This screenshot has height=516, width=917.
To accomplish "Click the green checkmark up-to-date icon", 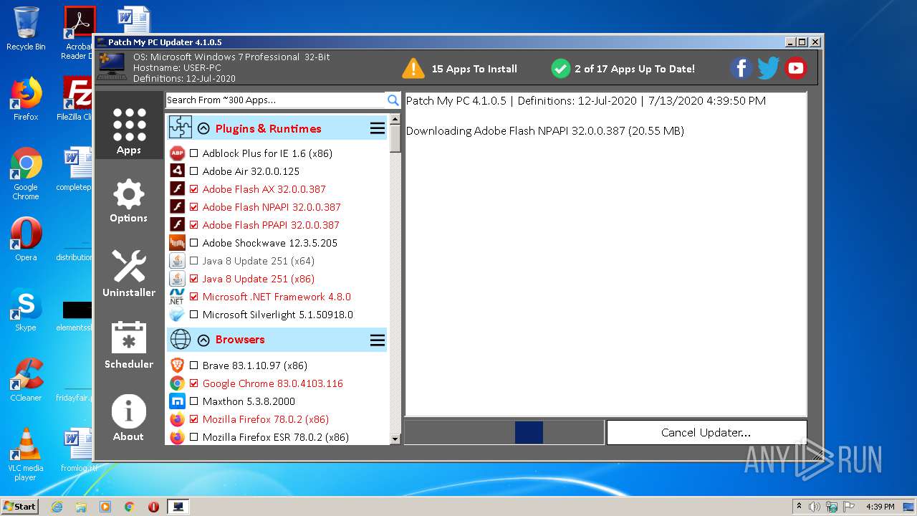I will pos(560,69).
